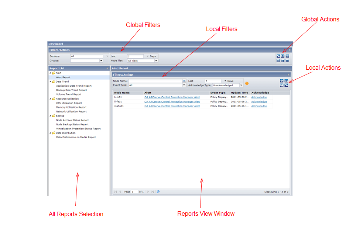The height and width of the screenshot is (236, 356).
Task: Open CA ARCserve Central Protection Manager Alert link
Action: (x=172, y=97)
